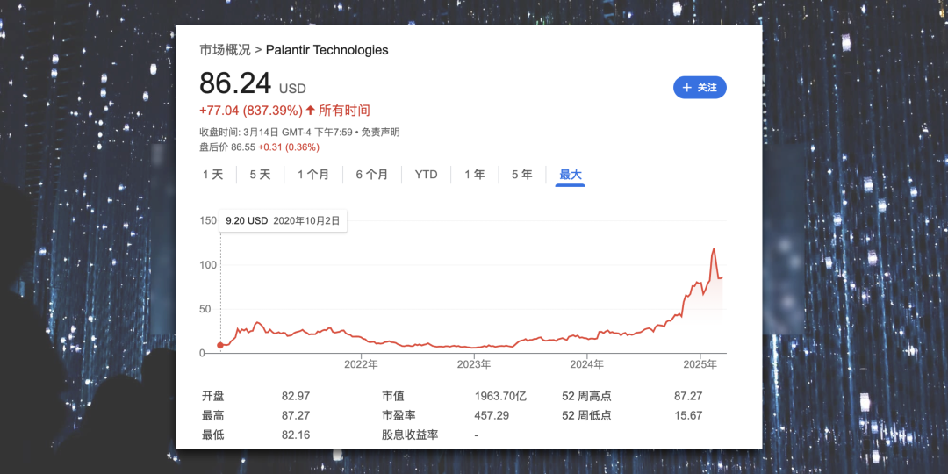Select the 1天 time range tab
Image resolution: width=948 pixels, height=474 pixels.
click(212, 175)
